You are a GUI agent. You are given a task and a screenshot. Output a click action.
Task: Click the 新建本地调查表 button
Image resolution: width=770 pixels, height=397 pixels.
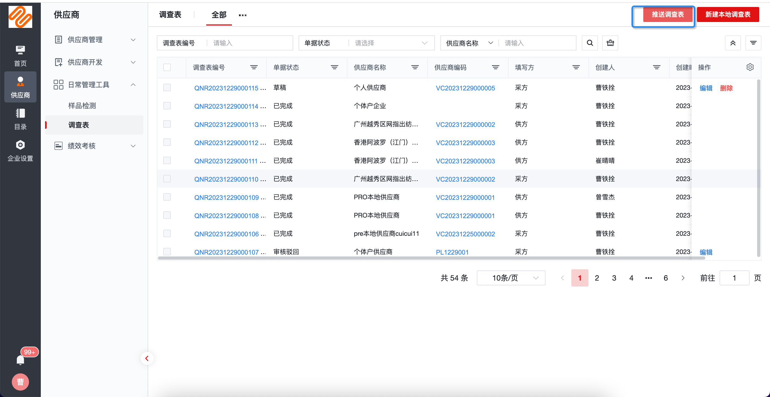(x=728, y=14)
